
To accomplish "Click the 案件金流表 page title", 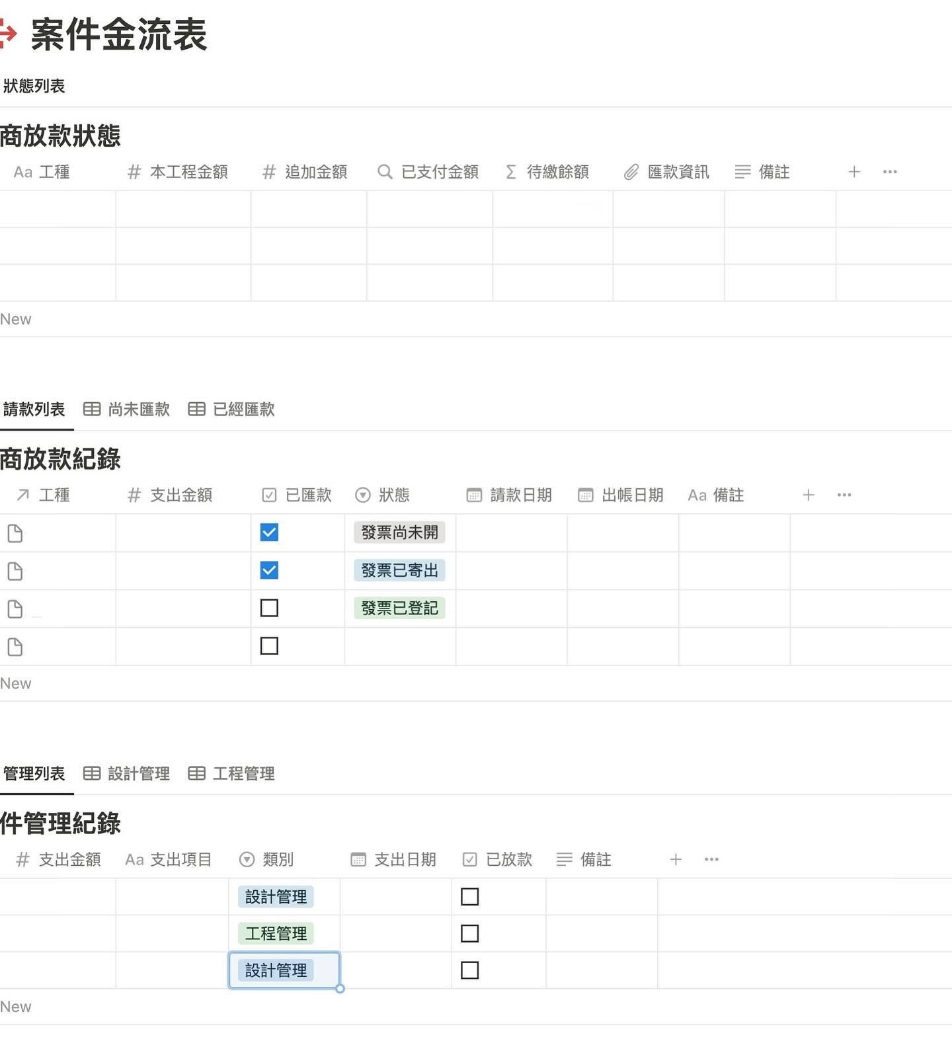I will pos(119,34).
